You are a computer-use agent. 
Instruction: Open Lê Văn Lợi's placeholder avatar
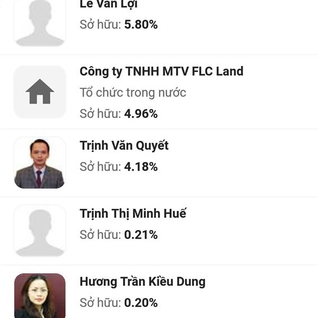click(x=40, y=23)
